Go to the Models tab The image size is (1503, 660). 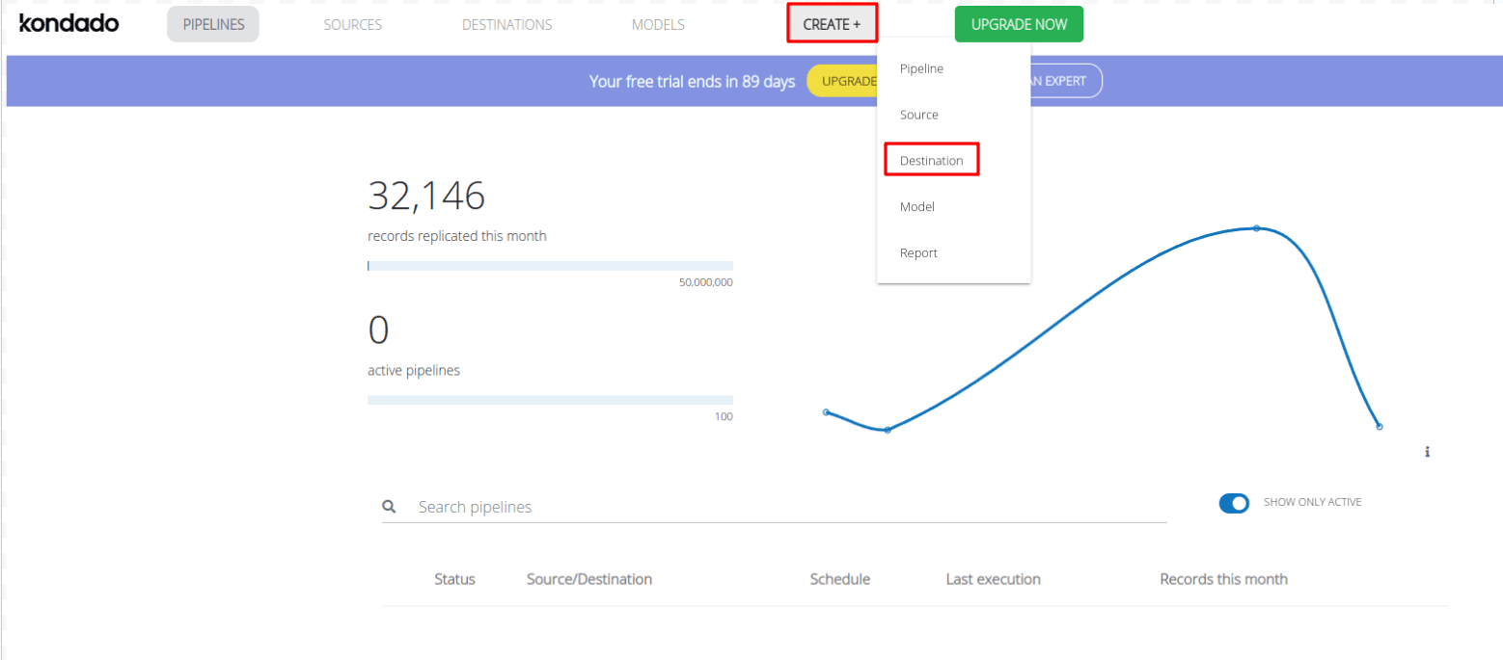(658, 24)
